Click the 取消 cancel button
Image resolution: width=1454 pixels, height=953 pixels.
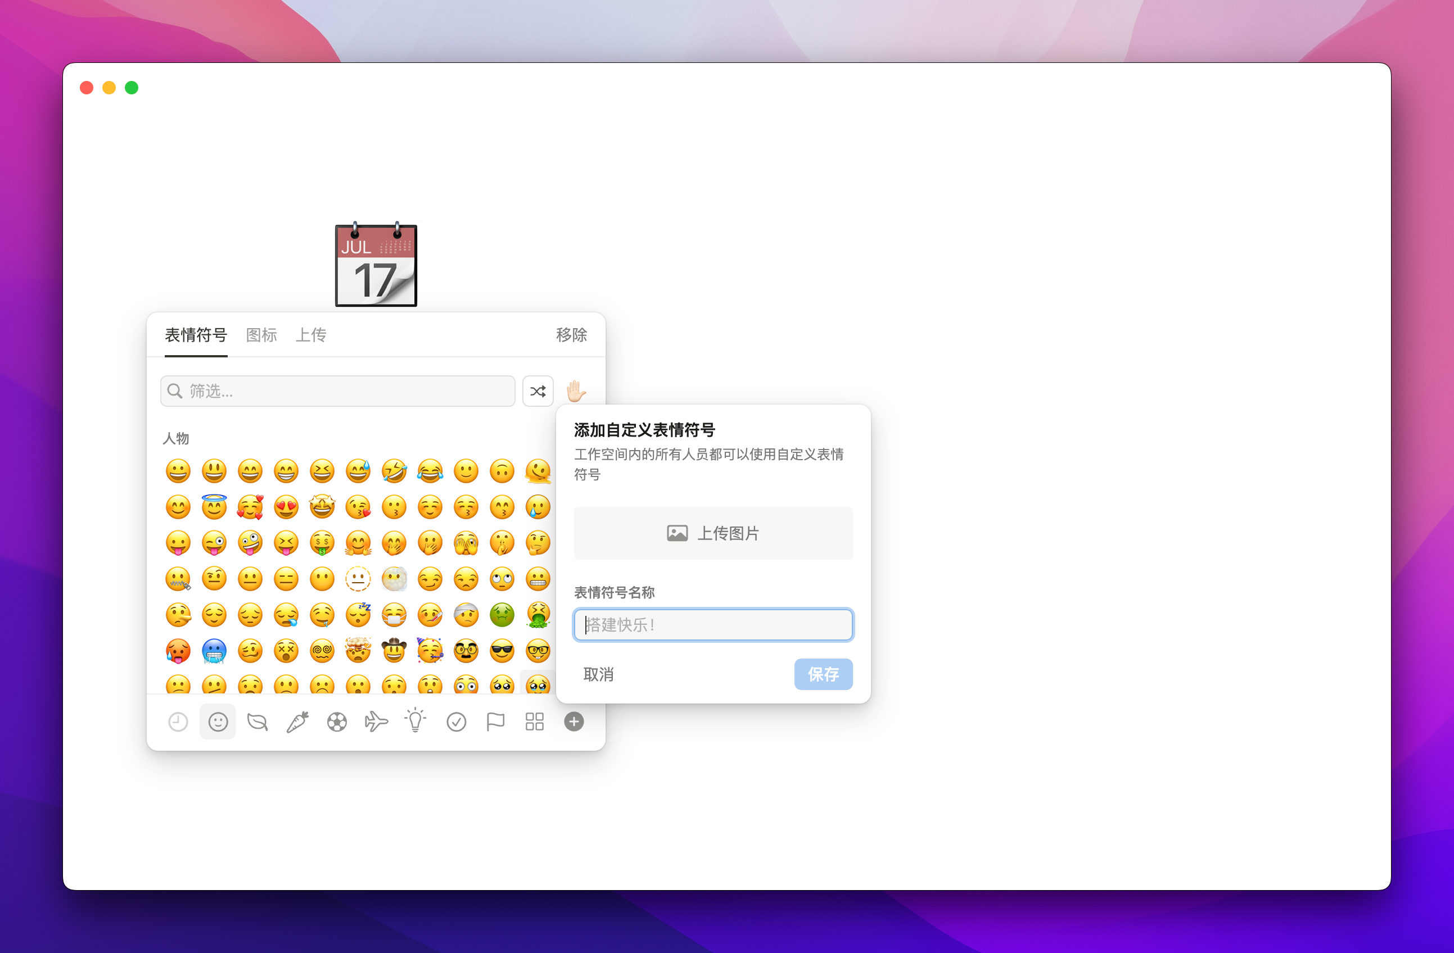598,675
